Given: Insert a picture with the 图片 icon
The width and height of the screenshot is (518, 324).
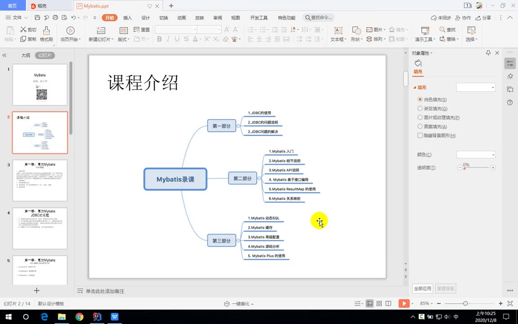Looking at the screenshot, I should click(x=376, y=29).
